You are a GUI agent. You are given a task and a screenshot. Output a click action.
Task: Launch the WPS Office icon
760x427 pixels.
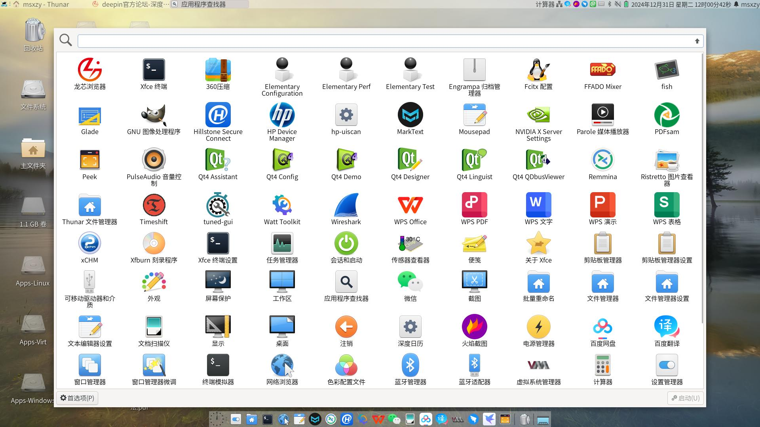coord(410,205)
